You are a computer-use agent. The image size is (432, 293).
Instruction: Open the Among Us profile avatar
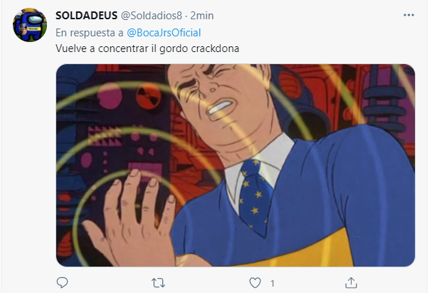[30, 25]
